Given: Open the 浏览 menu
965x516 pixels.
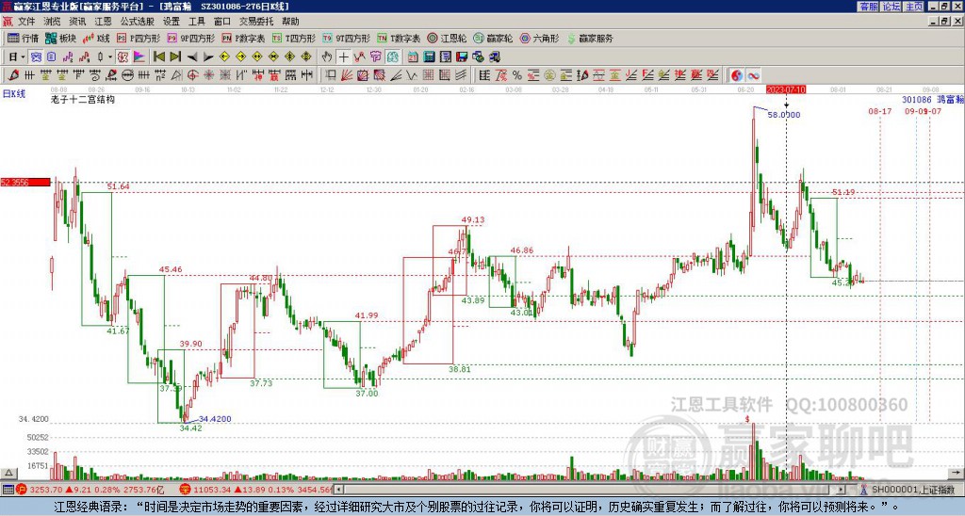Looking at the screenshot, I should click(x=53, y=22).
